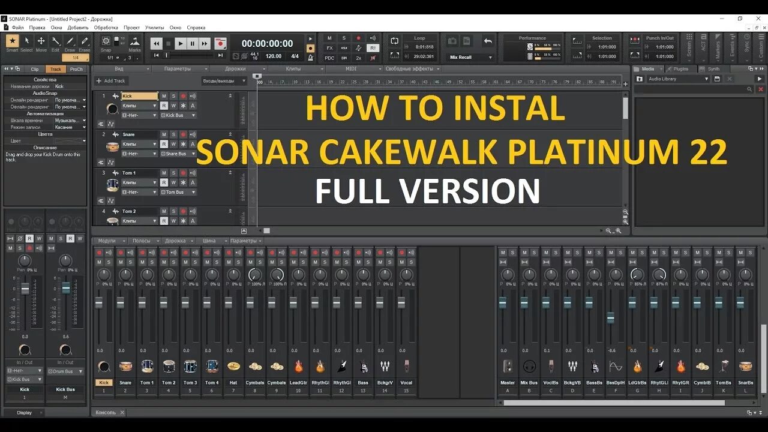
Task: Open the Утилиты menu
Action: pyautogui.click(x=154, y=28)
